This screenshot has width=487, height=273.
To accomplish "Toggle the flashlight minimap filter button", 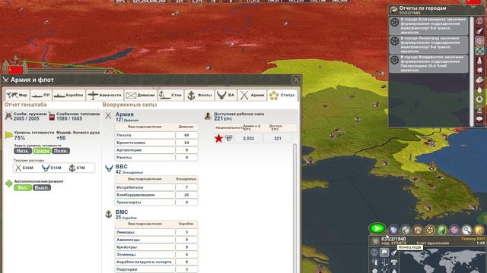I will pos(394,253).
